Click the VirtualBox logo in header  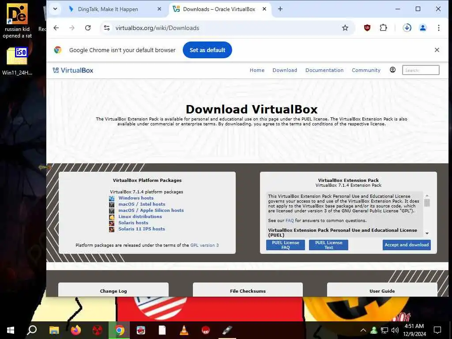point(73,70)
